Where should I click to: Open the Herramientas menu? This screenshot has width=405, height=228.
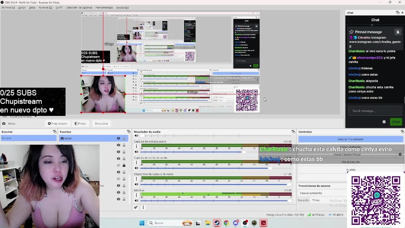[x=104, y=8]
